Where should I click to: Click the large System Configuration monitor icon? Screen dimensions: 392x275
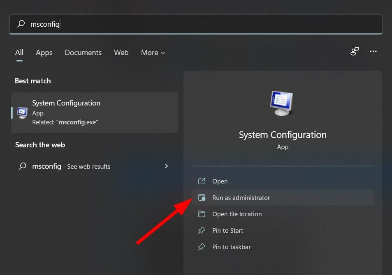[x=282, y=103]
